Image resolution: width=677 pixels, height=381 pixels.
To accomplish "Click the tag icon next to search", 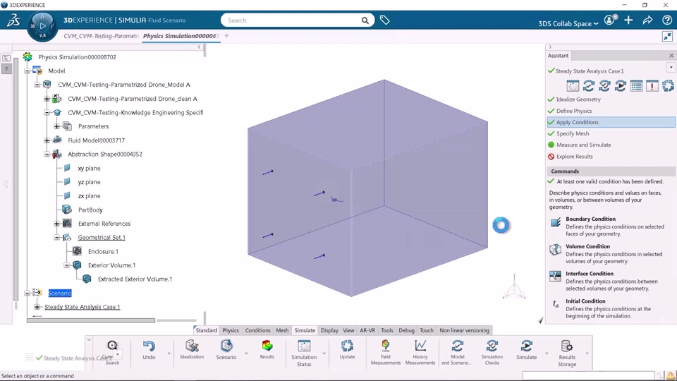I will click(x=385, y=20).
